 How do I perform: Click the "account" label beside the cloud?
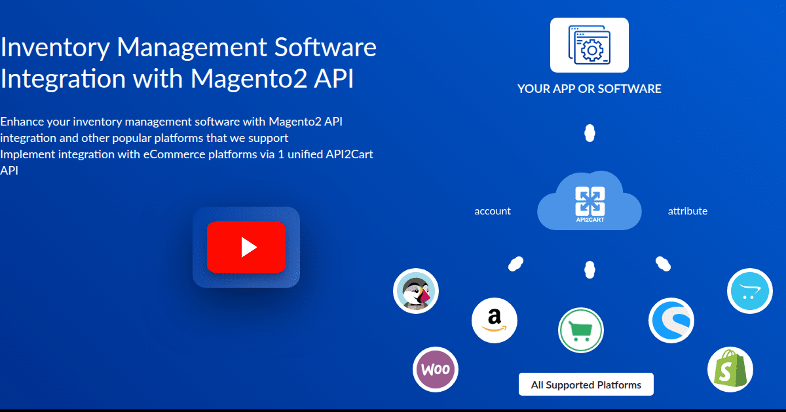point(493,211)
